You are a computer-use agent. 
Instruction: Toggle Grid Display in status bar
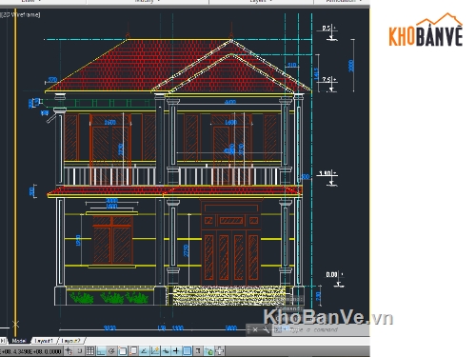(90, 351)
